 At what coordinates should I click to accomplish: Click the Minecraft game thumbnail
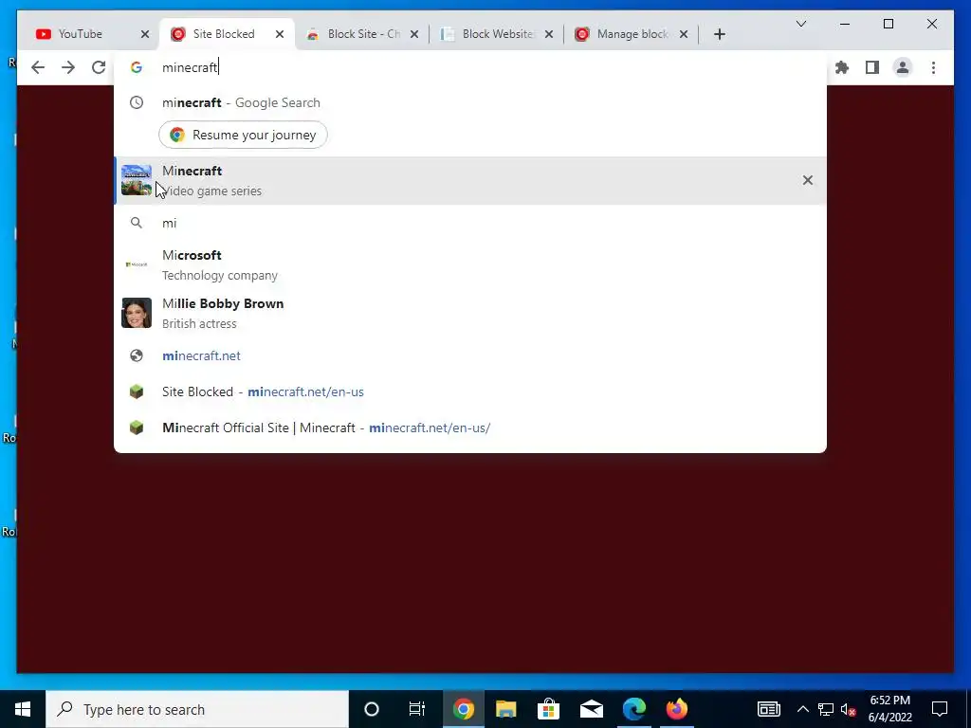[x=137, y=180]
